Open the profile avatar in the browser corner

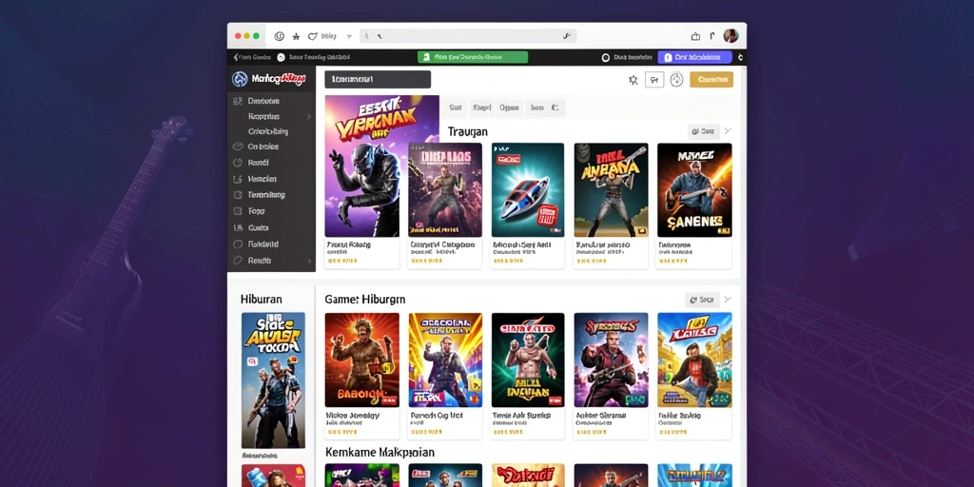[x=731, y=36]
